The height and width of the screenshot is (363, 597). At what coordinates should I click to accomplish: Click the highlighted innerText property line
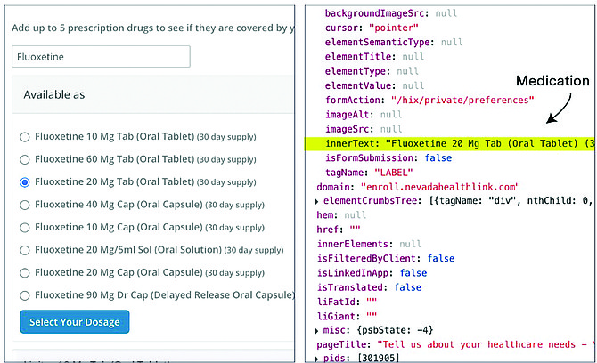(x=450, y=143)
